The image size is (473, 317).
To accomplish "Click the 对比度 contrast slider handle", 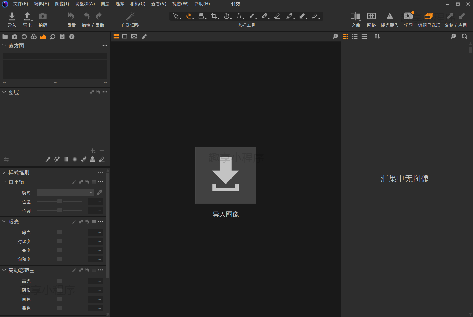I will 60,241.
